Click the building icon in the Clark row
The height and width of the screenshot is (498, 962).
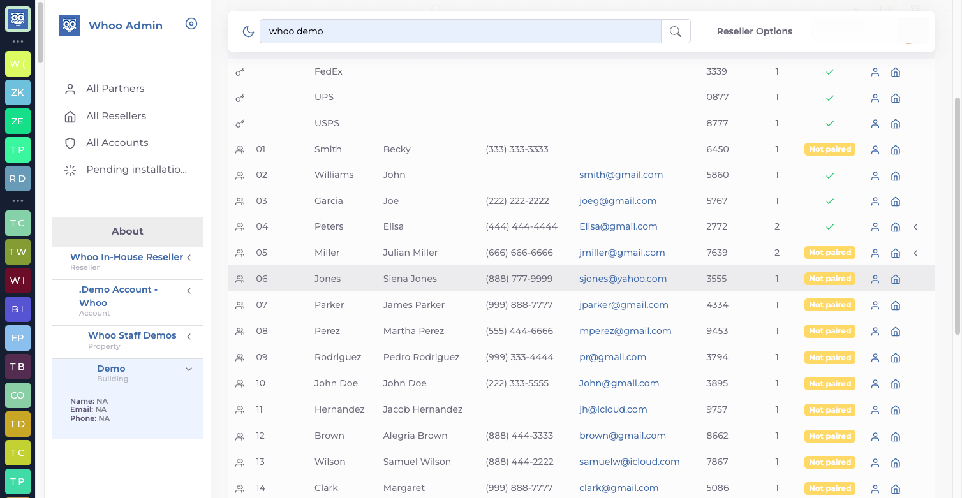tap(896, 488)
